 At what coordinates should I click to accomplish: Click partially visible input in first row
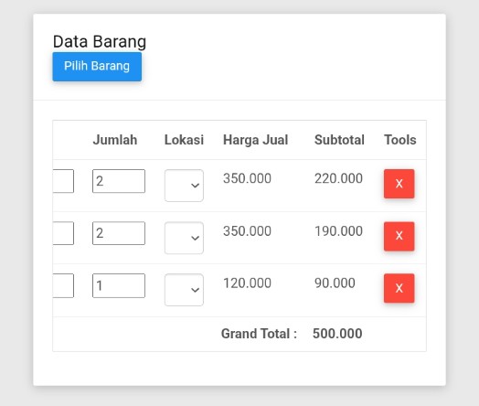pyautogui.click(x=63, y=181)
